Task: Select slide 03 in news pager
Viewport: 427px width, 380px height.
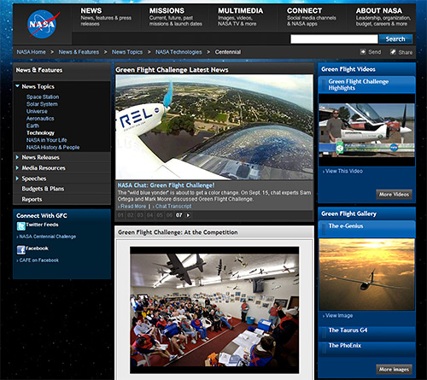Action: click(x=140, y=215)
